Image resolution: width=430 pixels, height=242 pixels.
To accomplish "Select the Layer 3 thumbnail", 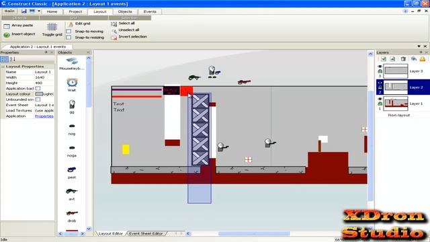I will (396, 71).
